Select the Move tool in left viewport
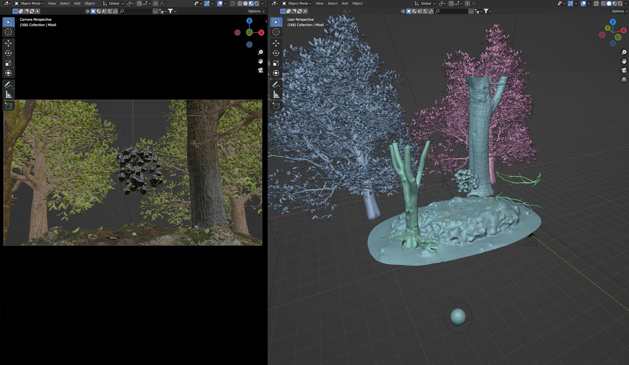 pyautogui.click(x=9, y=43)
